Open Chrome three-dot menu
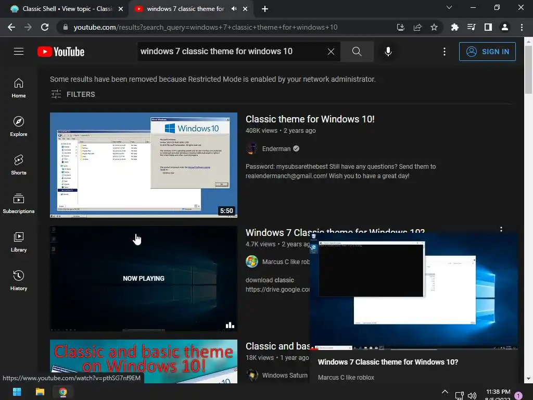The image size is (533, 400). (x=522, y=27)
